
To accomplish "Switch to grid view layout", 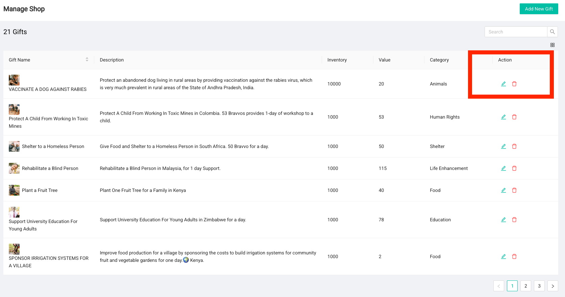I will click(552, 45).
